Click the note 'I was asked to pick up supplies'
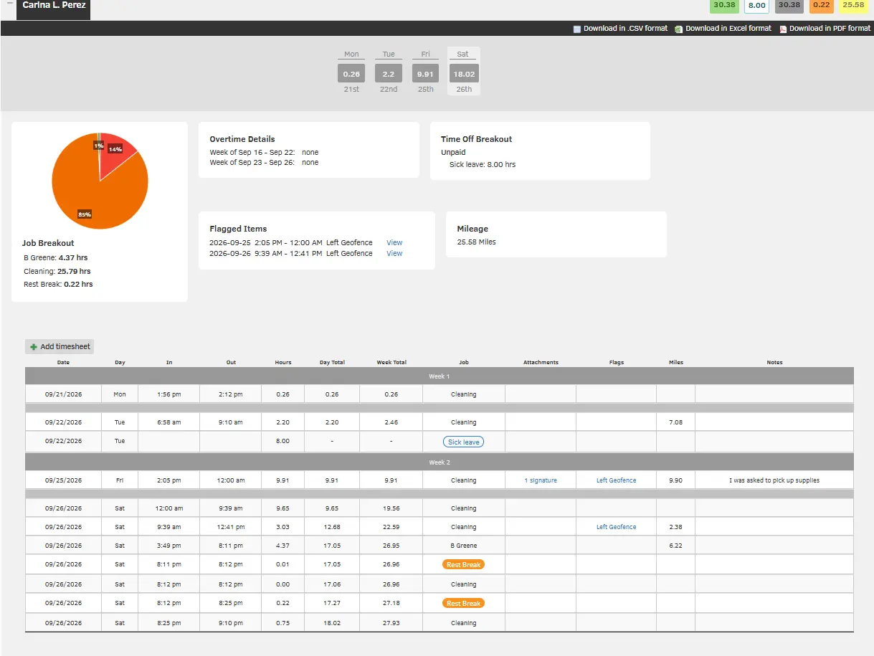This screenshot has height=656, width=874. click(774, 480)
